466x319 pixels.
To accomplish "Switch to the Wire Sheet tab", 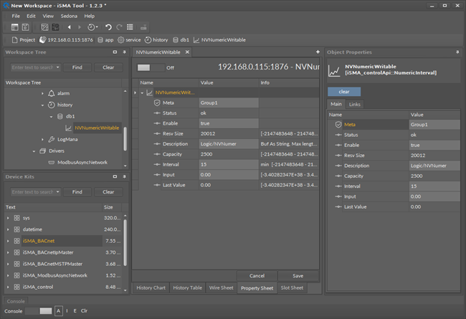I will coord(222,287).
